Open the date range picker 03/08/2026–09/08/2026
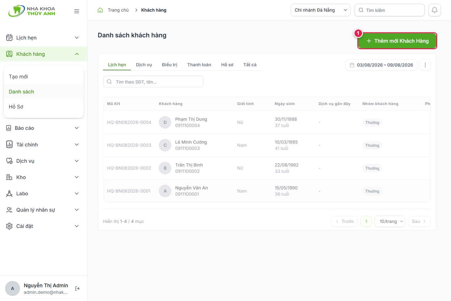This screenshot has height=301, width=451. tap(381, 65)
